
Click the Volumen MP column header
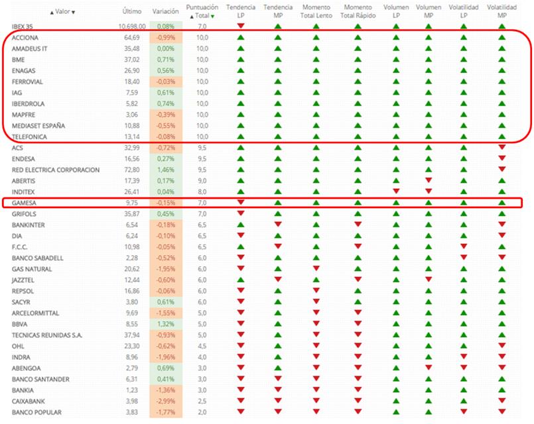pyautogui.click(x=429, y=11)
